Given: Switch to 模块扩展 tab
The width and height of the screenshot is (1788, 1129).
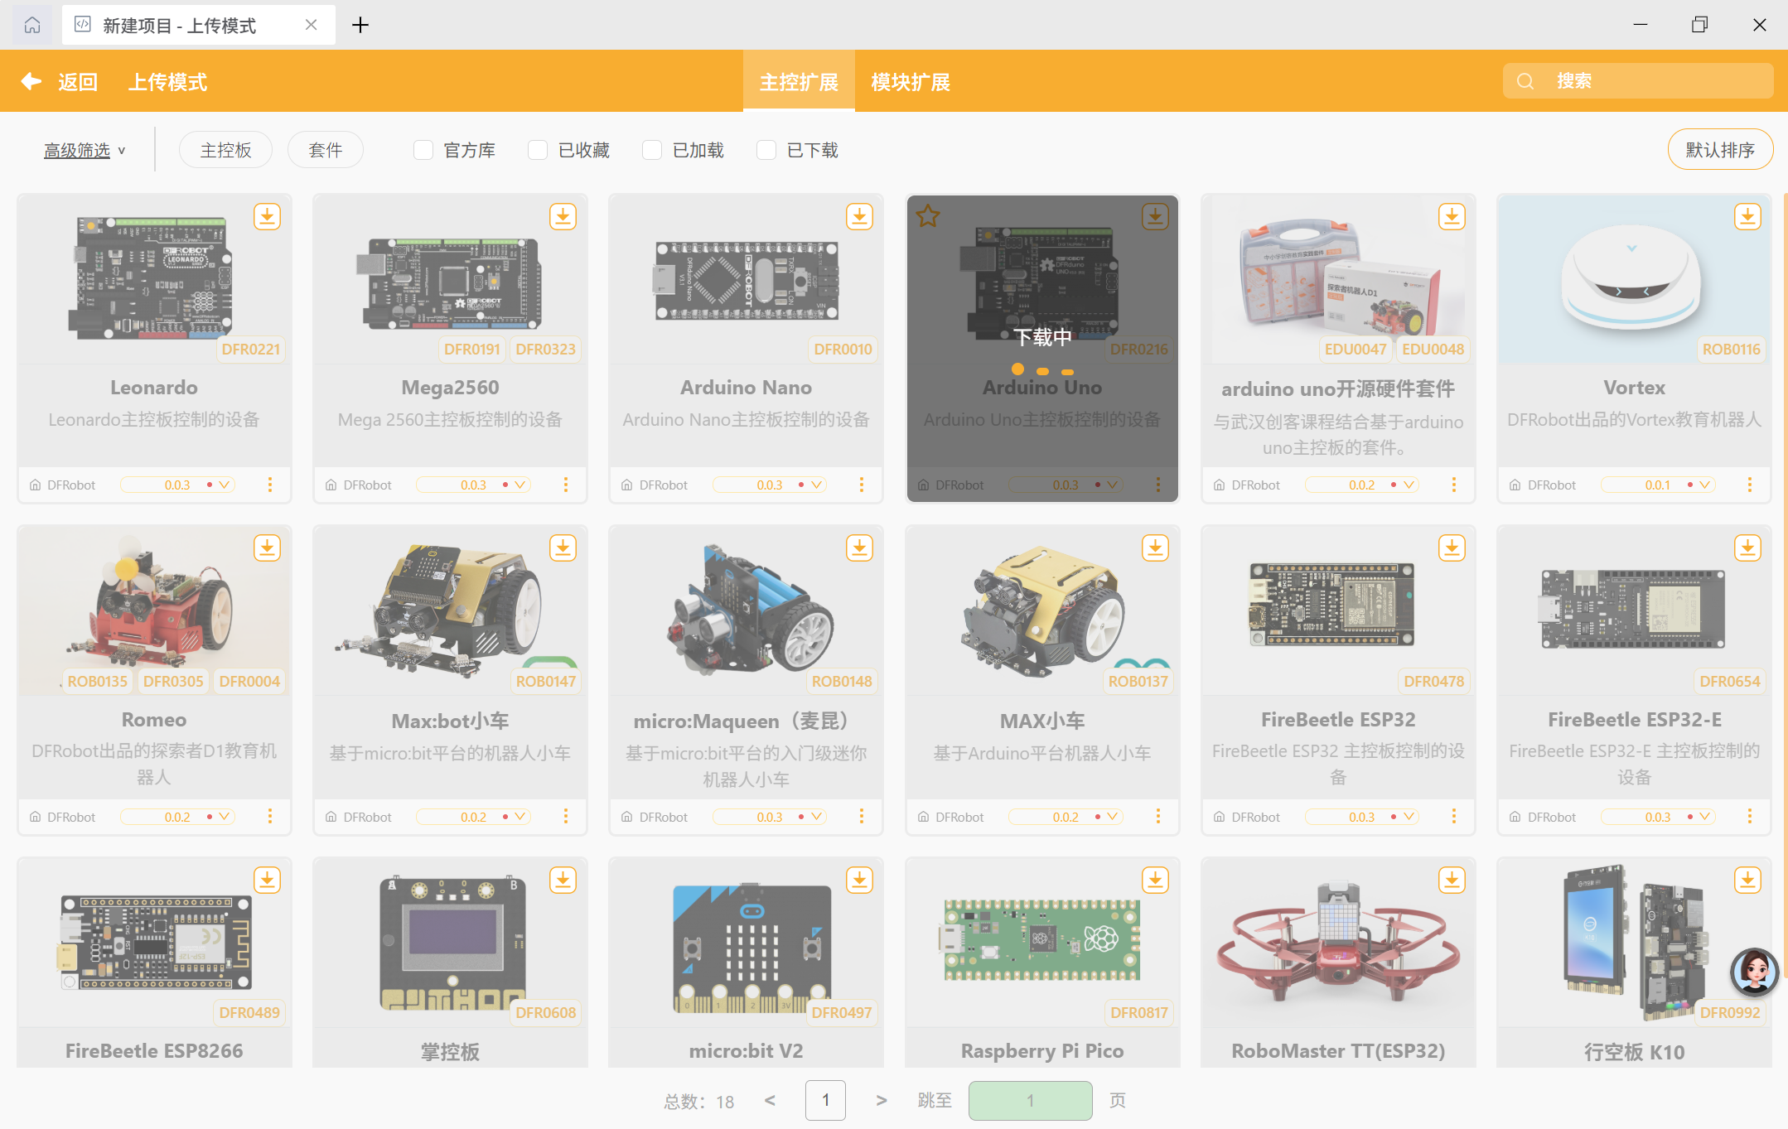Looking at the screenshot, I should [911, 81].
